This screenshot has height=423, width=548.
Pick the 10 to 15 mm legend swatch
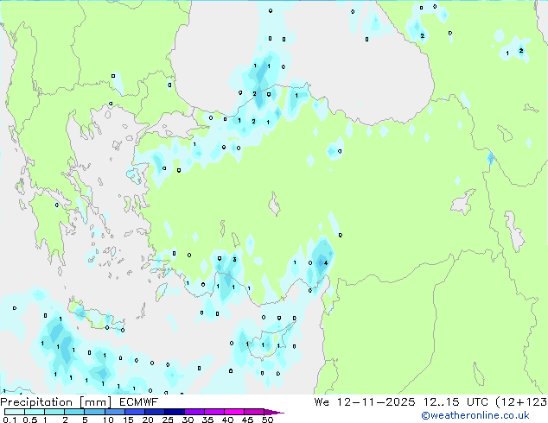pos(114,412)
